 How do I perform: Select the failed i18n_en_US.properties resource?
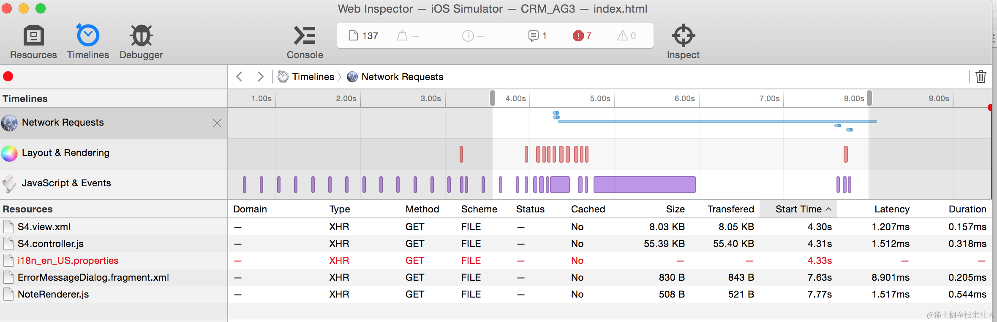pos(114,260)
